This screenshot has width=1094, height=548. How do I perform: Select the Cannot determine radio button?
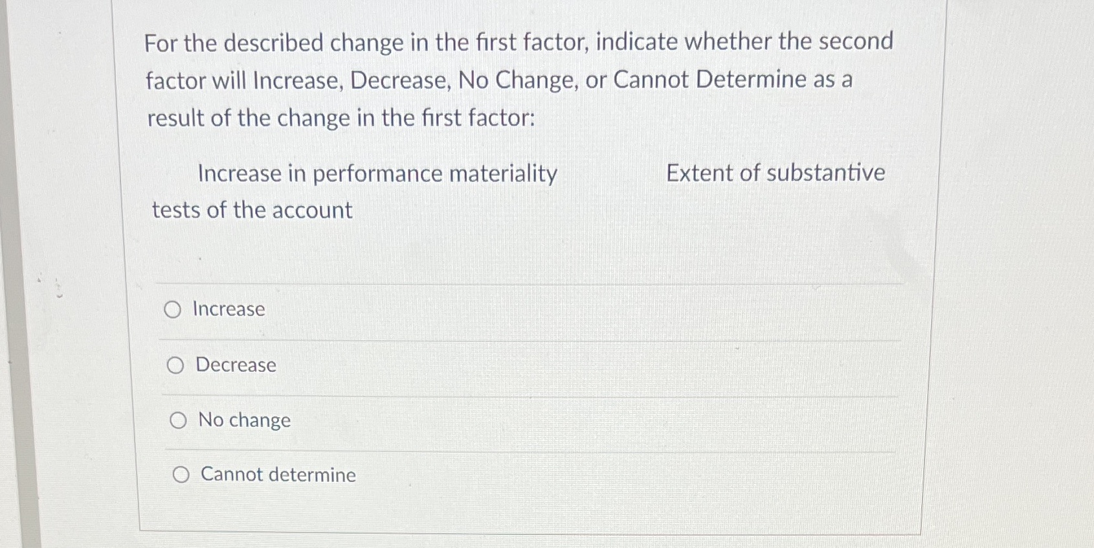coord(181,474)
